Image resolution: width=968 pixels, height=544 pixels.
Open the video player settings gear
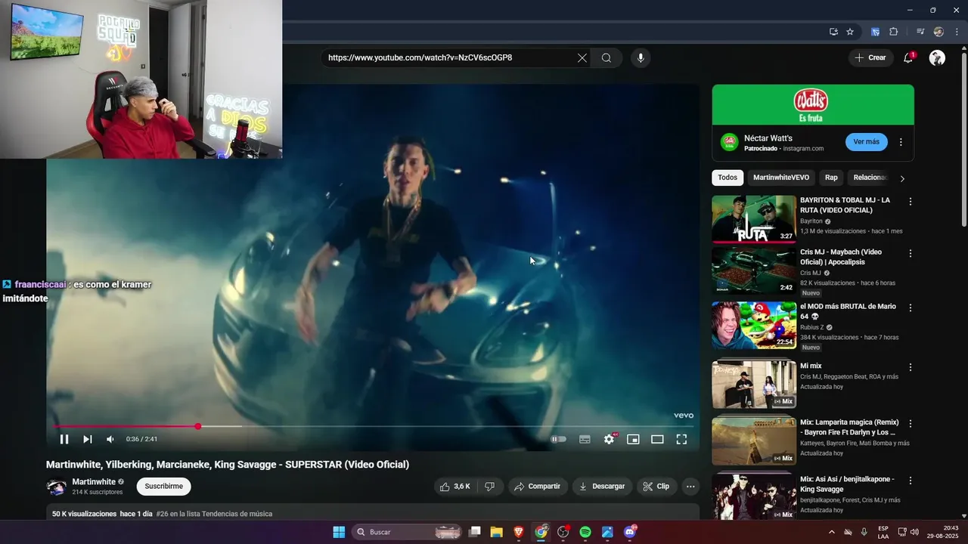(x=609, y=439)
